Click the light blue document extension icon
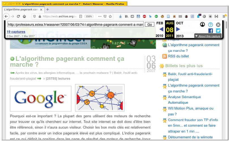Screen dimensions: 229x141 pos(168,16)
